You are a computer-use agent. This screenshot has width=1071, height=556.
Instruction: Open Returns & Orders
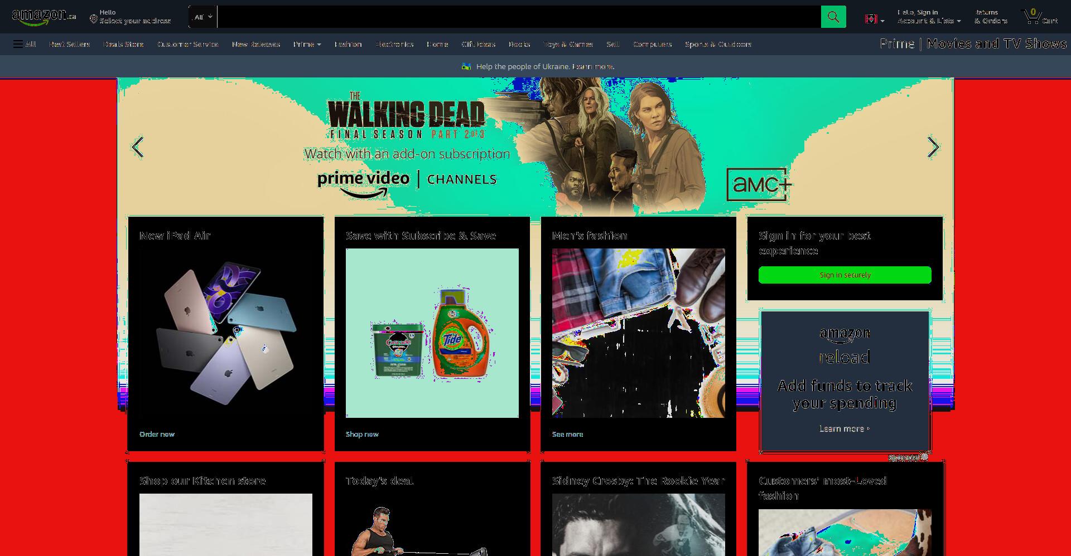pos(991,17)
